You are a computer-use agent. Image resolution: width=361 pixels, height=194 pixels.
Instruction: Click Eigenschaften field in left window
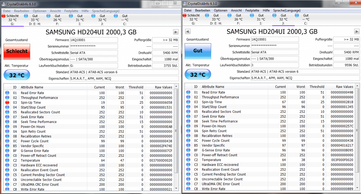pyautogui.click(x=124, y=79)
